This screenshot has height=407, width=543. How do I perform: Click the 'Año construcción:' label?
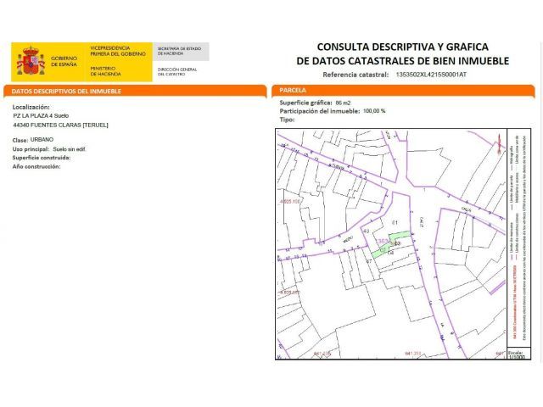pos(36,166)
